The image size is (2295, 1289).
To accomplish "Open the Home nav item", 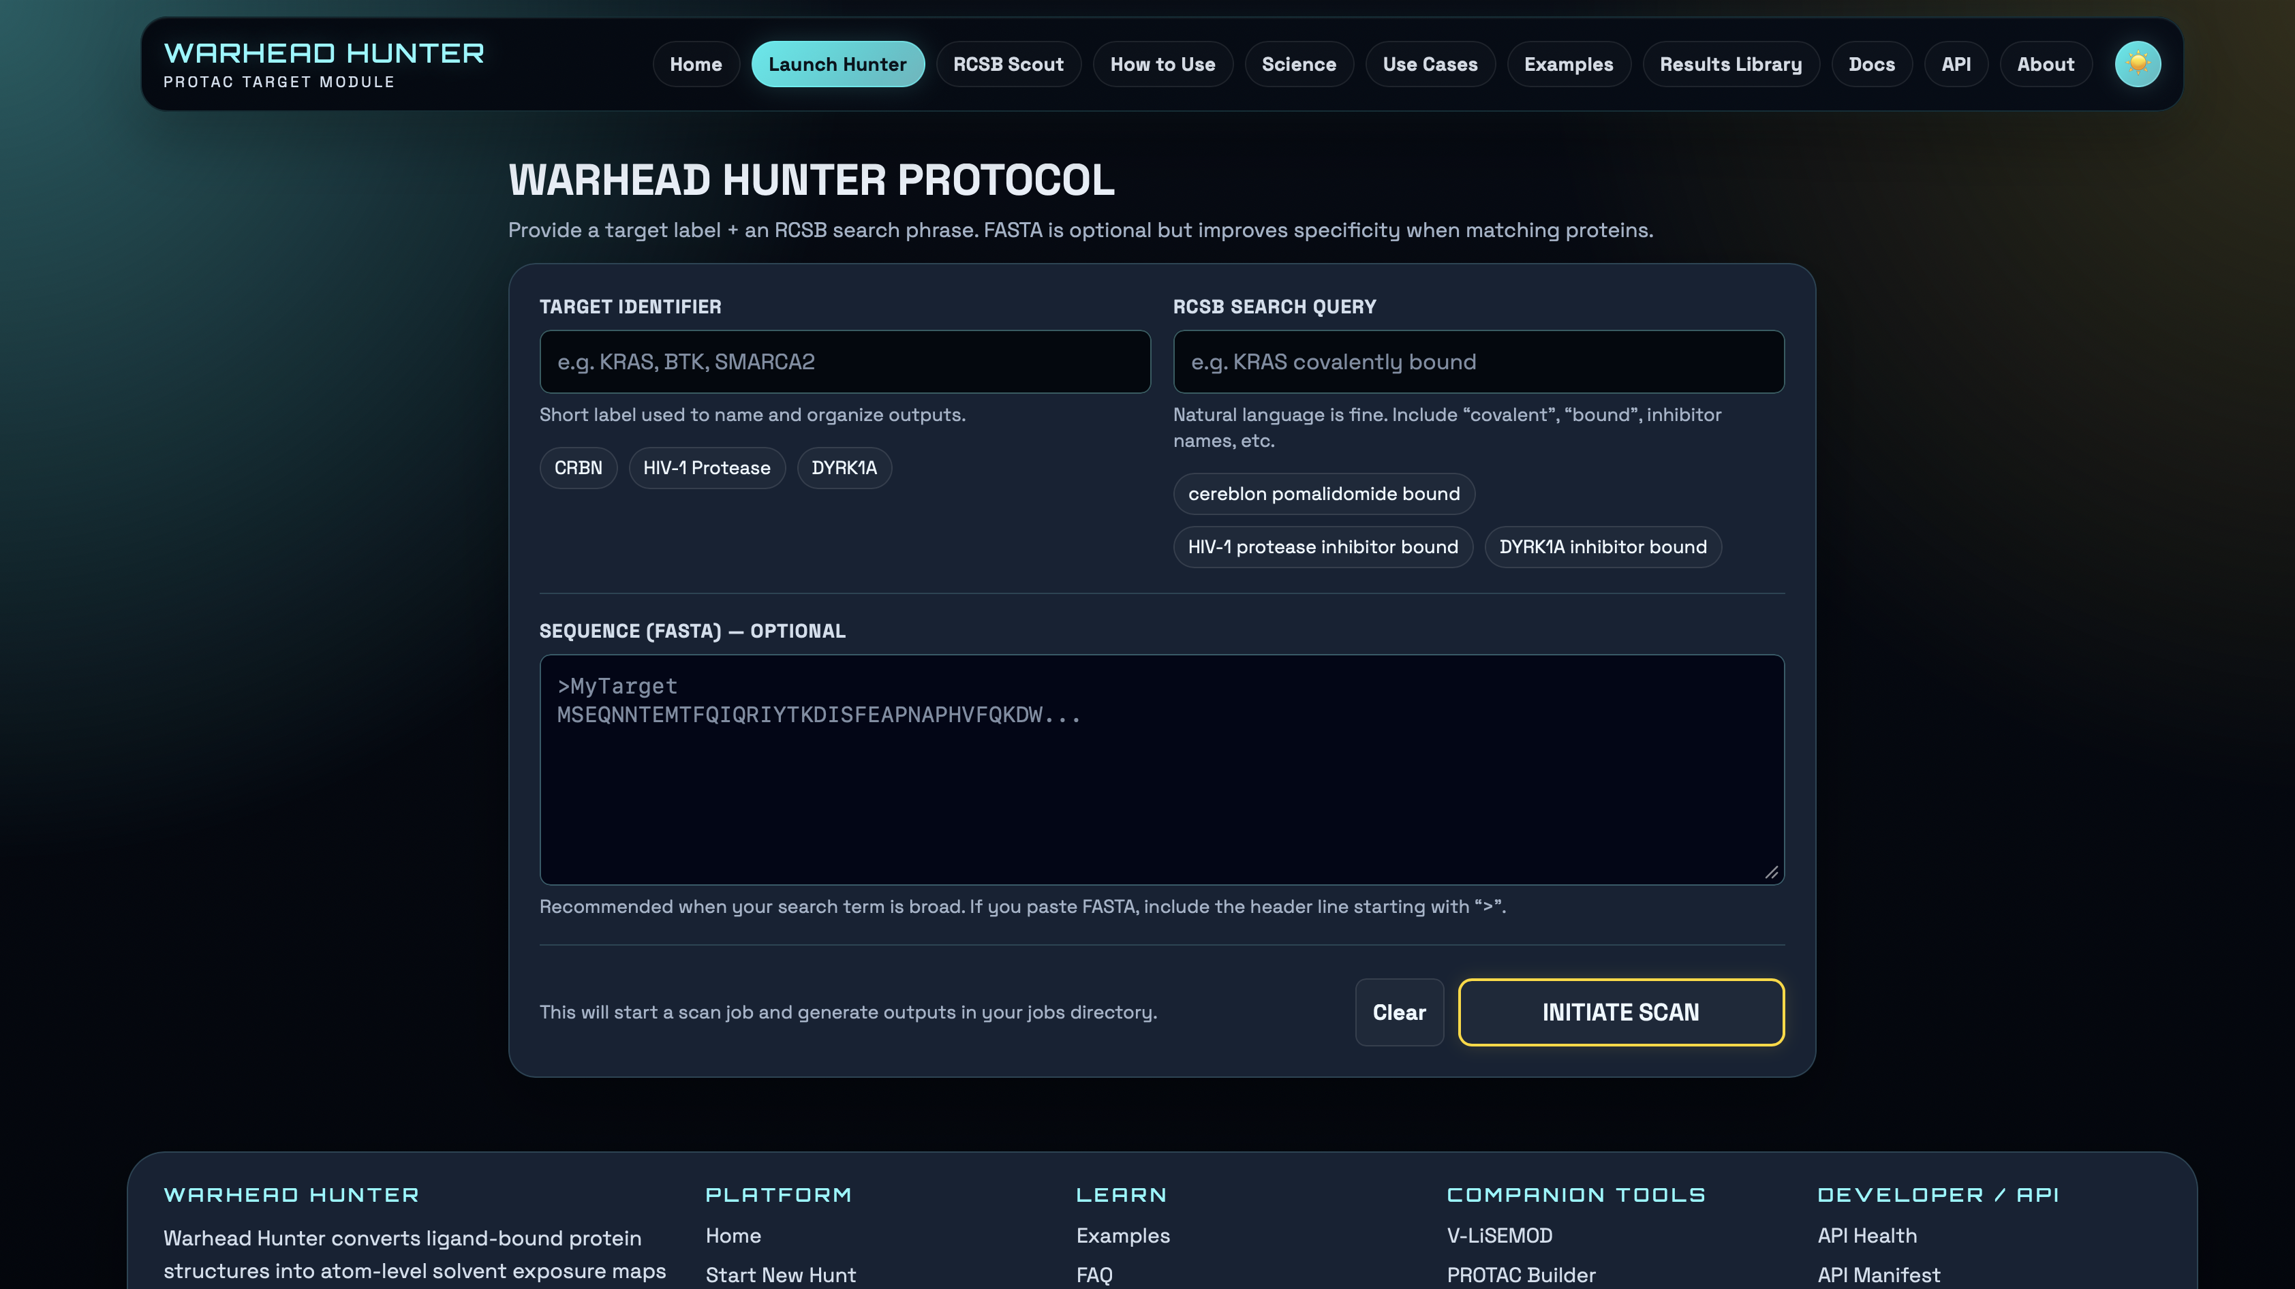I will 696,64.
